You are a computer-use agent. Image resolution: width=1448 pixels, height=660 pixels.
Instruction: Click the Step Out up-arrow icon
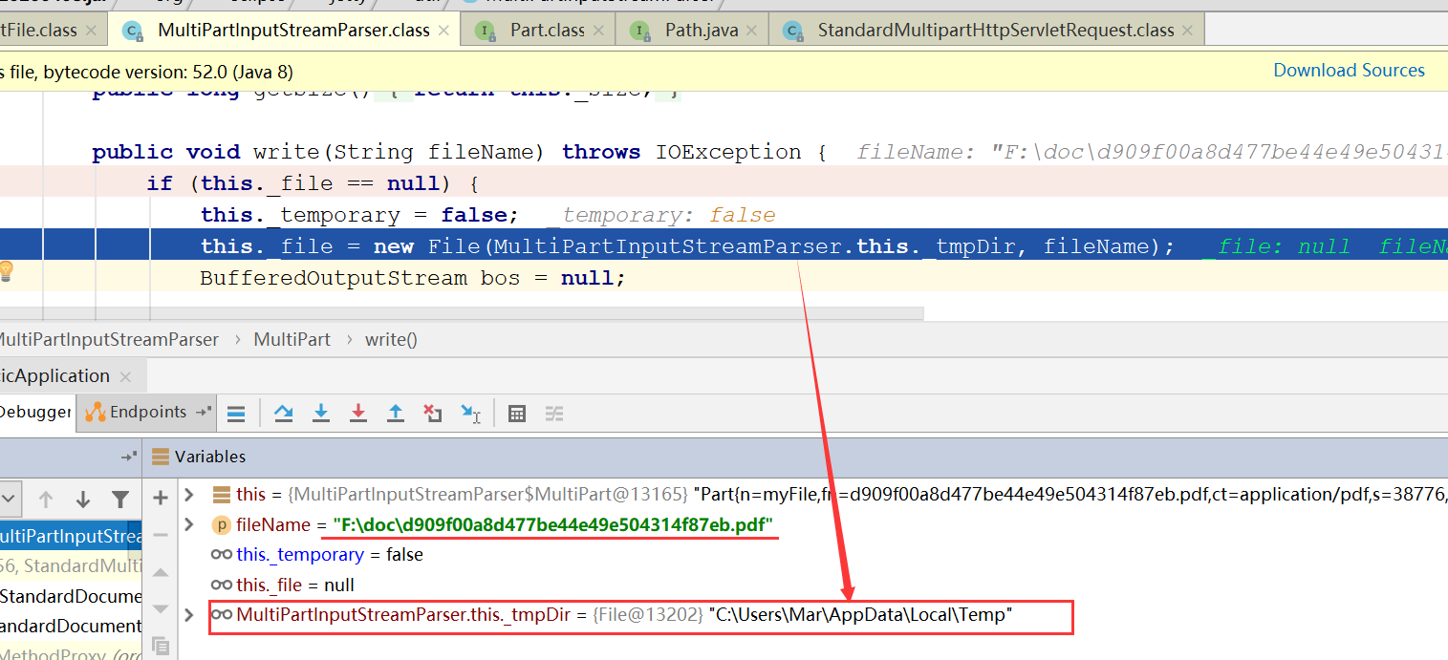(396, 414)
